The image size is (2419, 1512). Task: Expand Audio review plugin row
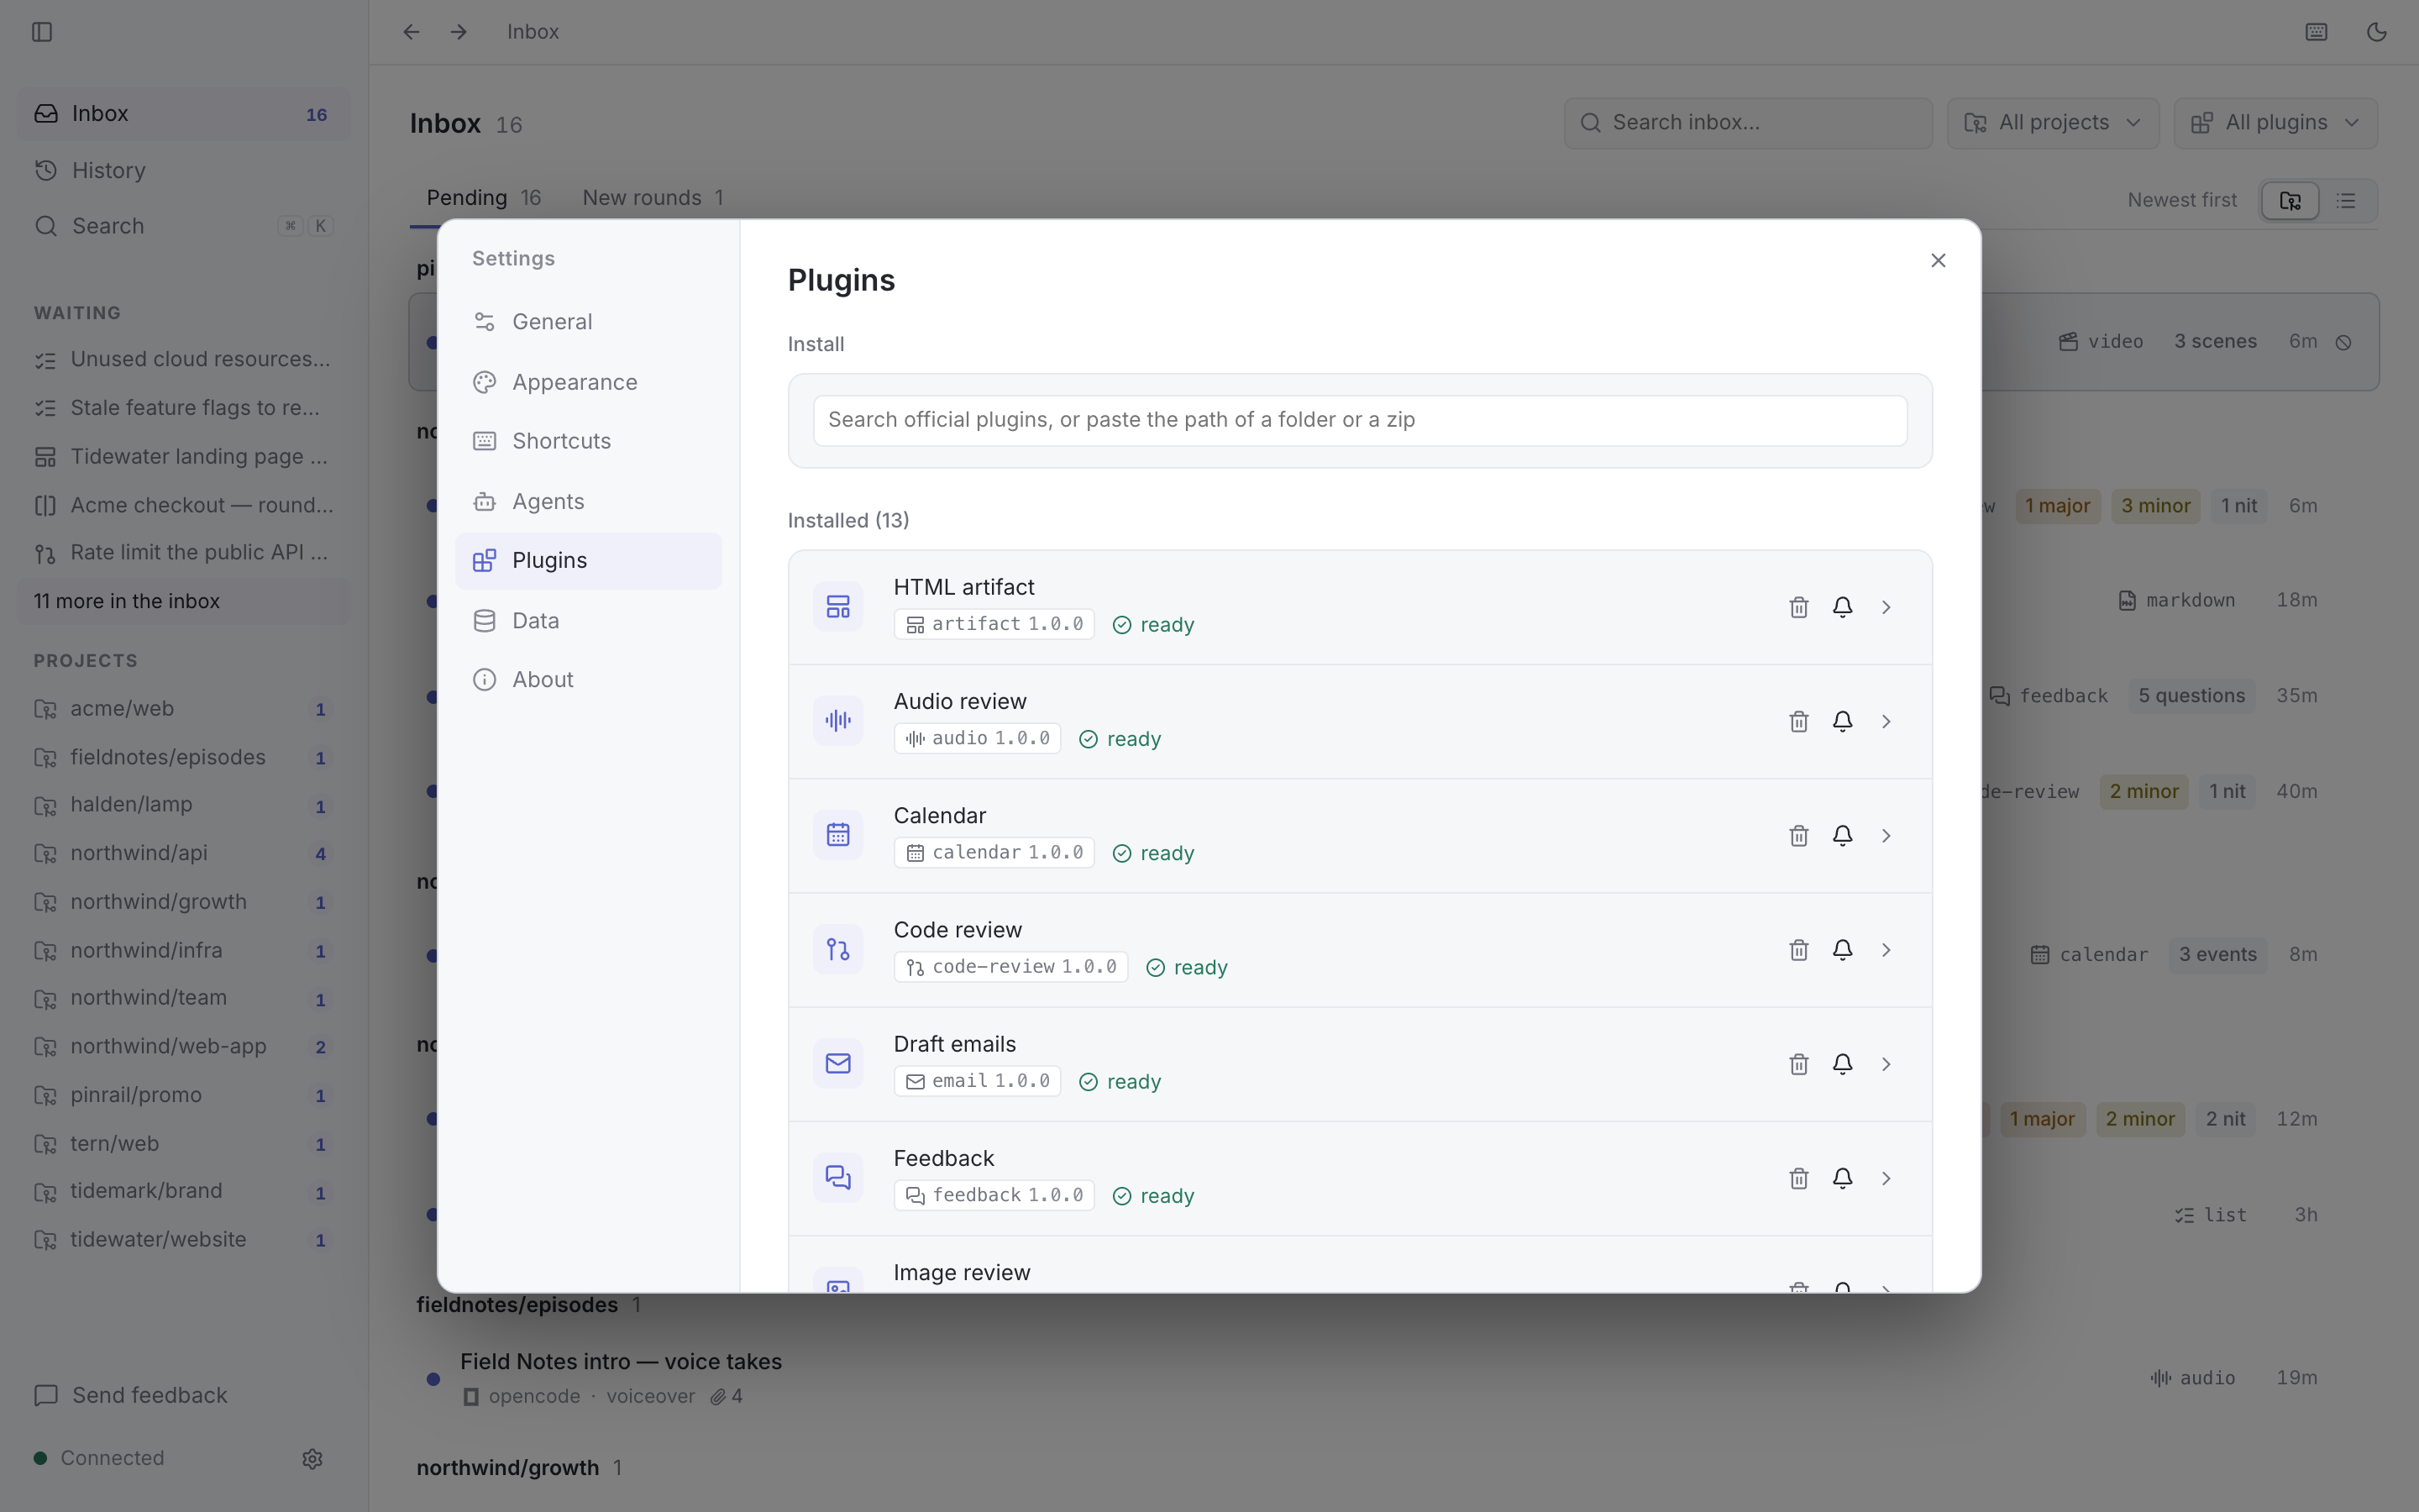(1886, 721)
